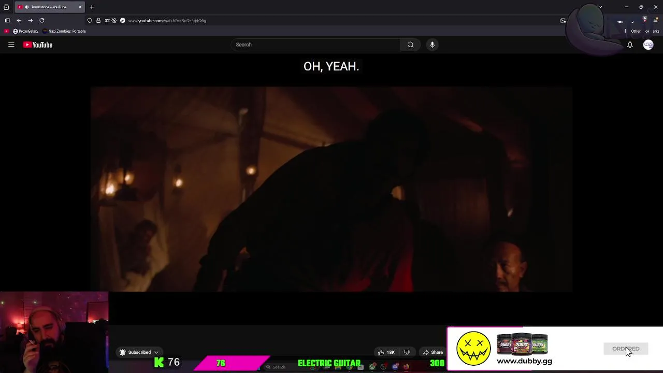
Task: Open site permissions icon in address bar
Action: coord(107,20)
